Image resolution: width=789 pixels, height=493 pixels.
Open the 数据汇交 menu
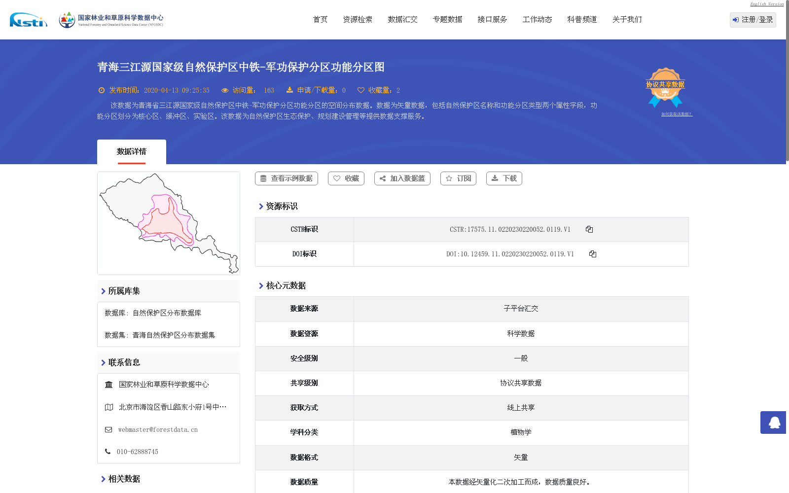click(403, 20)
